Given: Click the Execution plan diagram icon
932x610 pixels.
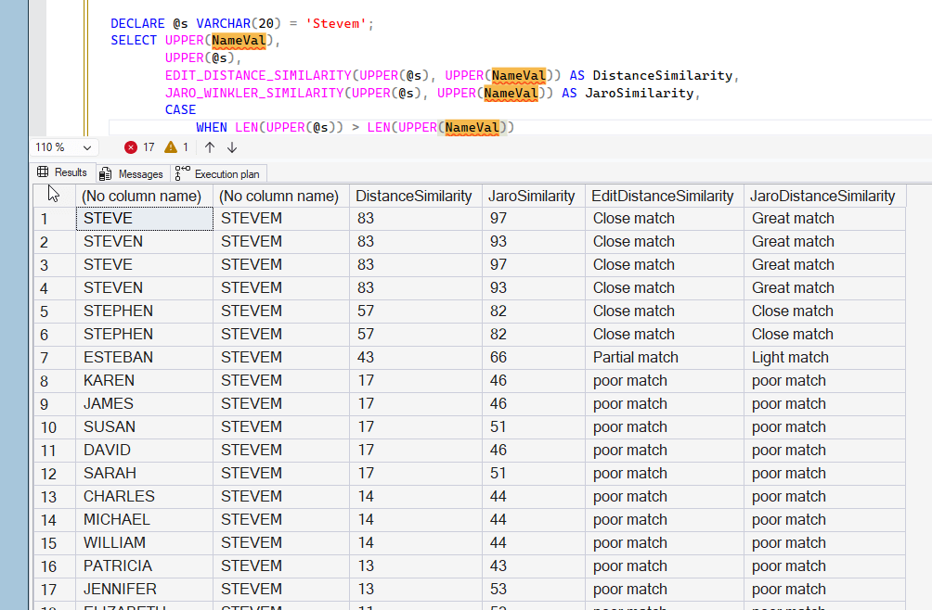Looking at the screenshot, I should tap(182, 172).
